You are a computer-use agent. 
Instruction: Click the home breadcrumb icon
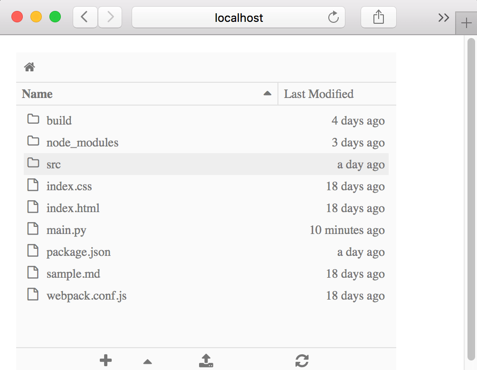coord(29,67)
